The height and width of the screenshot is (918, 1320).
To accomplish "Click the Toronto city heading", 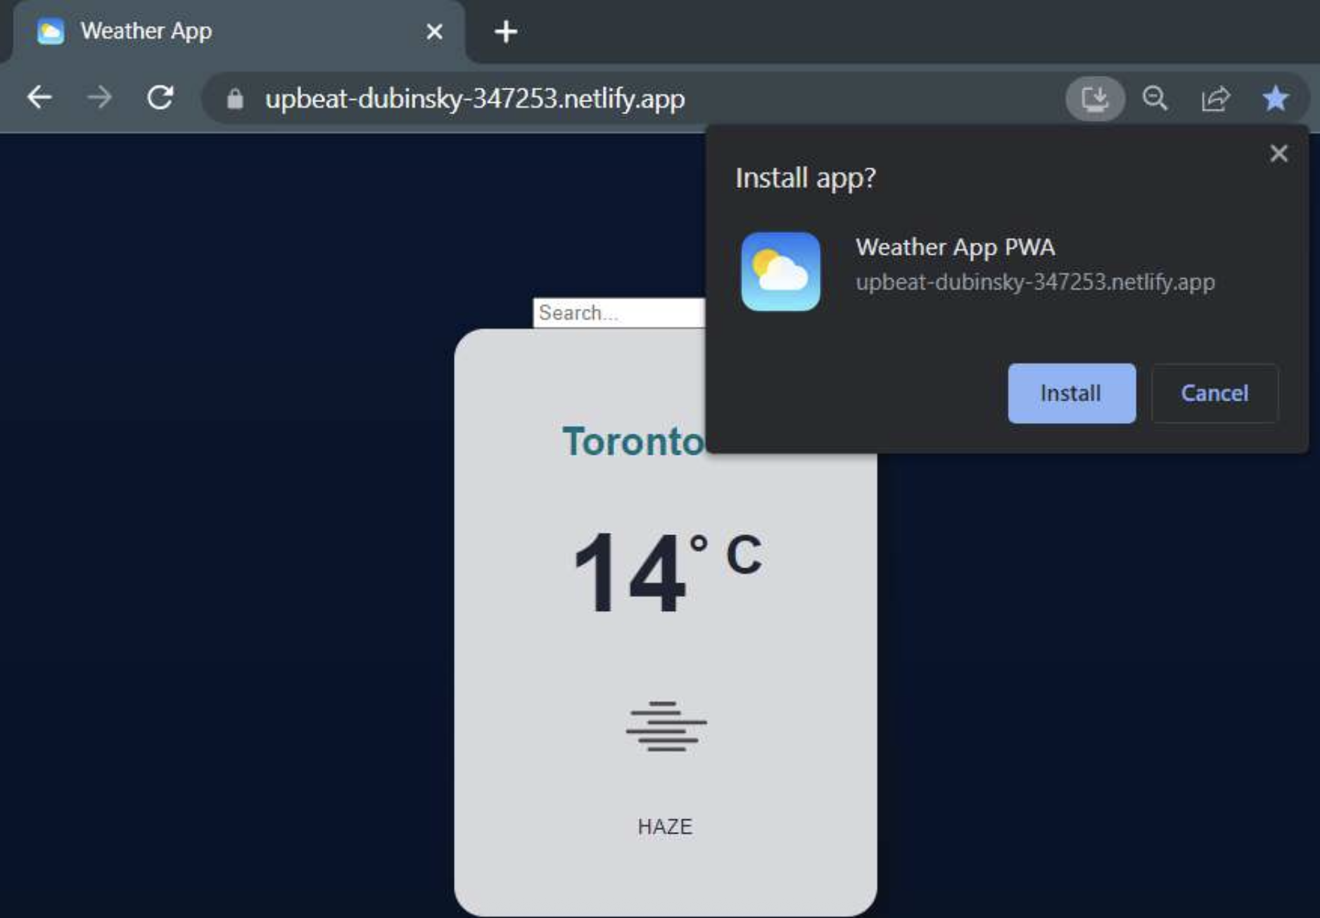I will pyautogui.click(x=633, y=441).
